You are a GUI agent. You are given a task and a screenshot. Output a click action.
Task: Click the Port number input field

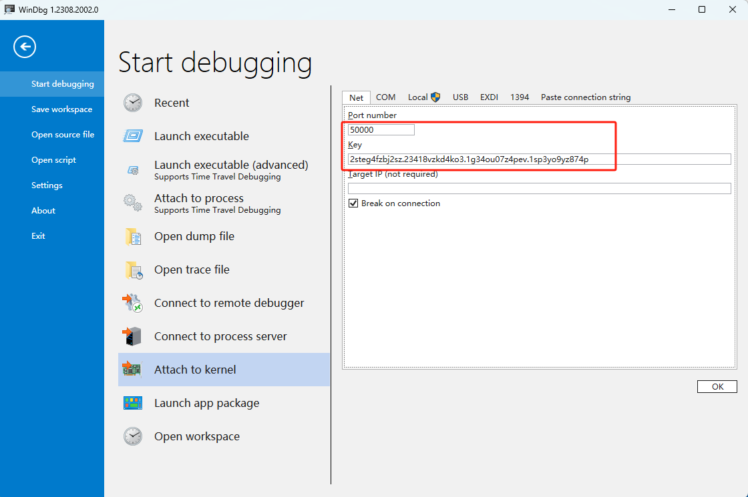(381, 130)
